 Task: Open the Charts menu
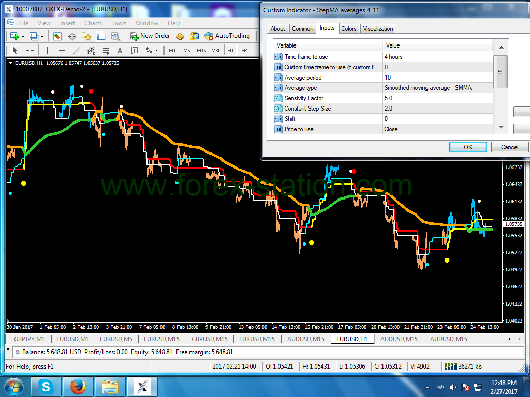coord(93,23)
